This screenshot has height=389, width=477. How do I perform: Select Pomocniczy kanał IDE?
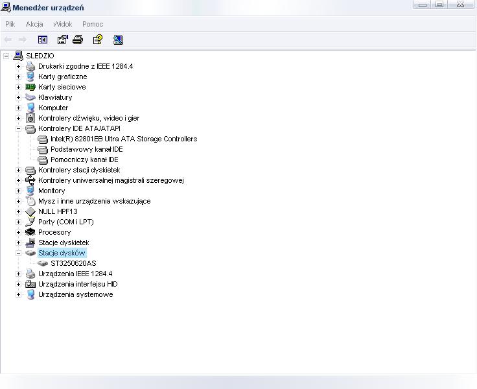pyautogui.click(x=84, y=159)
